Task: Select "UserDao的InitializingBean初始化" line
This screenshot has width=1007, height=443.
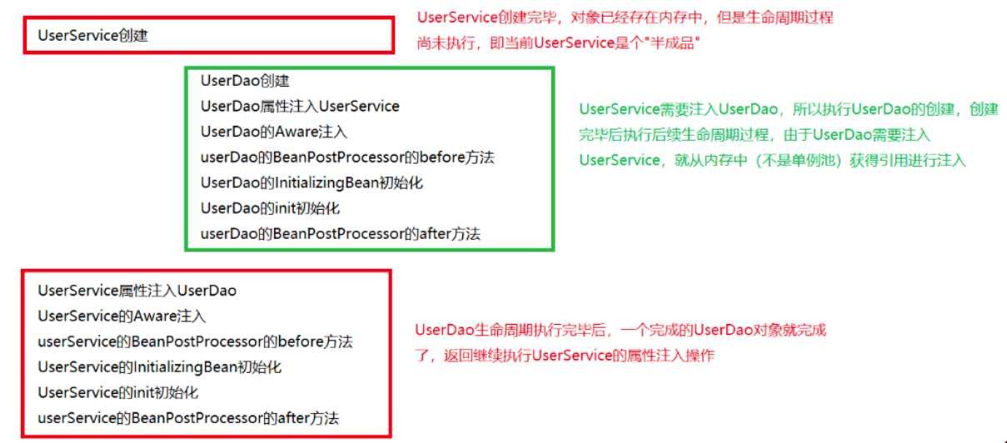Action: [x=312, y=182]
